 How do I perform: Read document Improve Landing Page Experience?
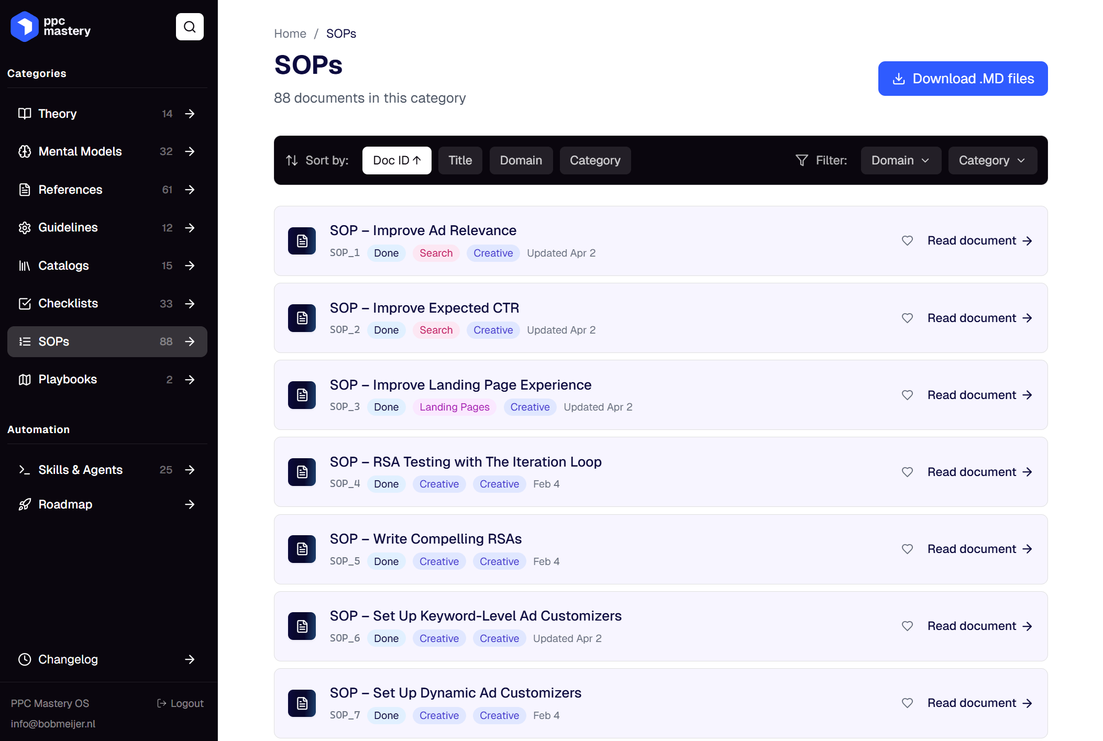980,395
